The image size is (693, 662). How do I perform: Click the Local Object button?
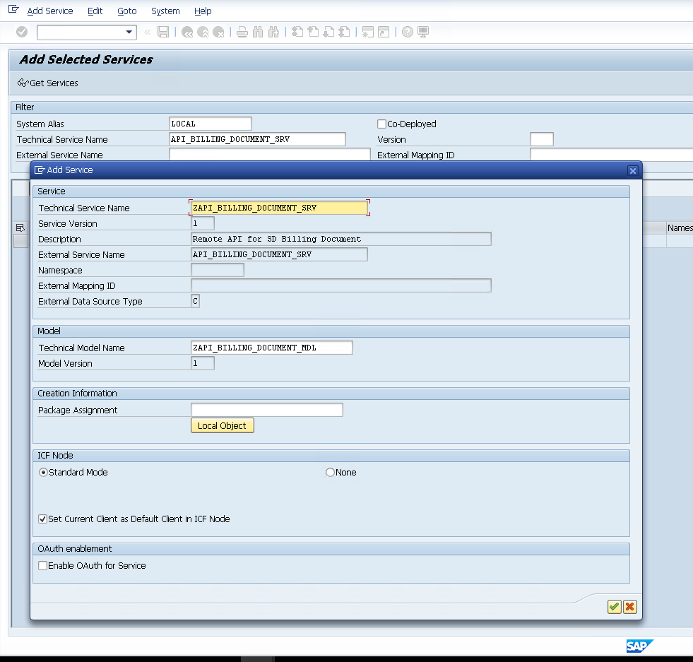pyautogui.click(x=222, y=426)
